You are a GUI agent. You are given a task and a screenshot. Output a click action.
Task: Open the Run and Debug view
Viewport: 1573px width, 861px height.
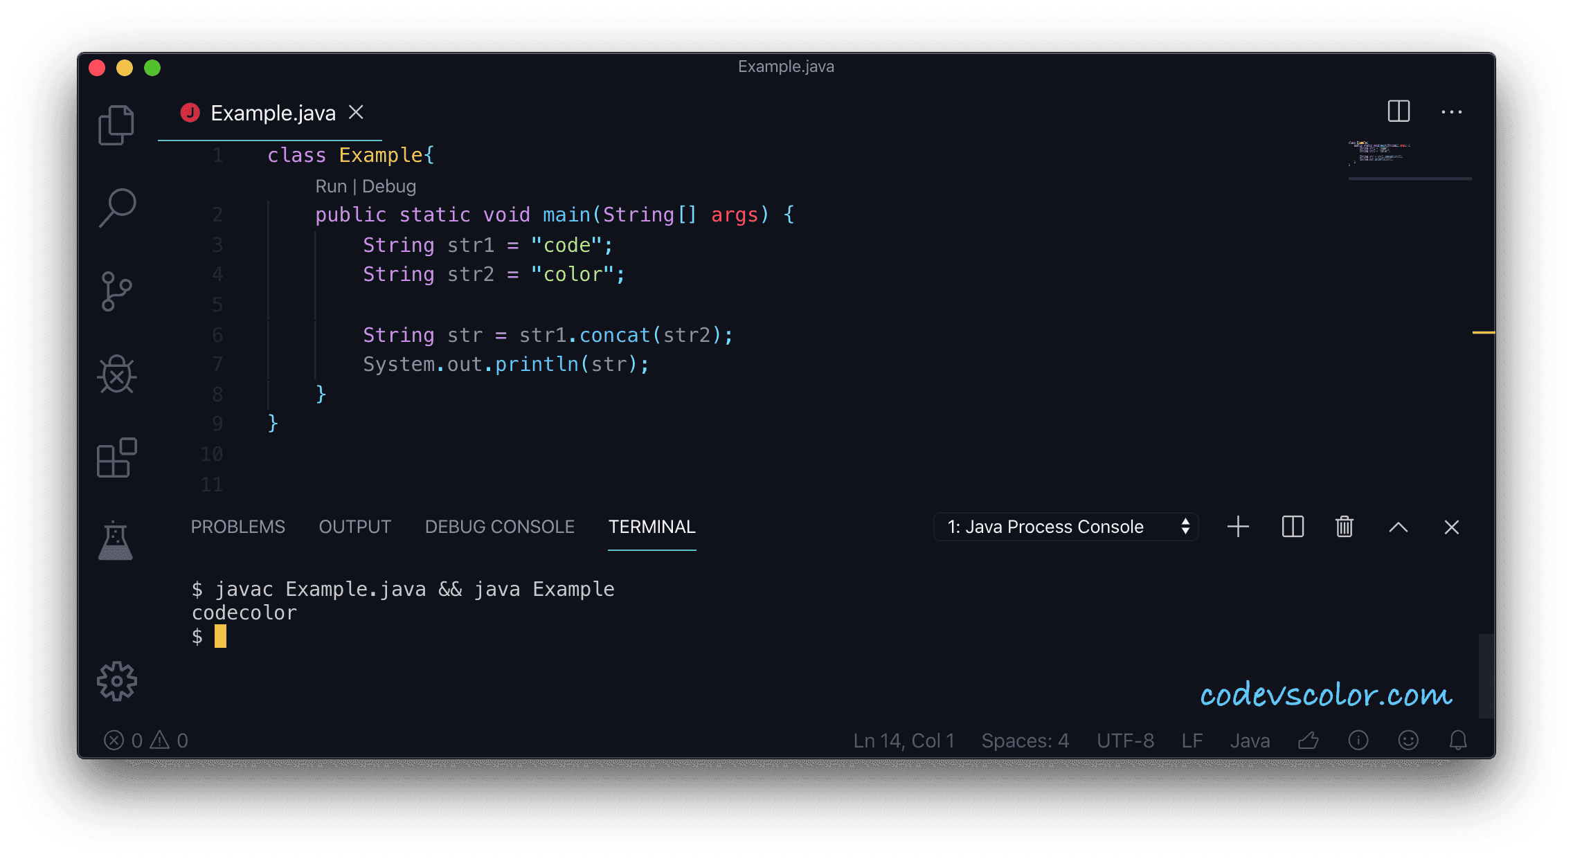point(117,374)
